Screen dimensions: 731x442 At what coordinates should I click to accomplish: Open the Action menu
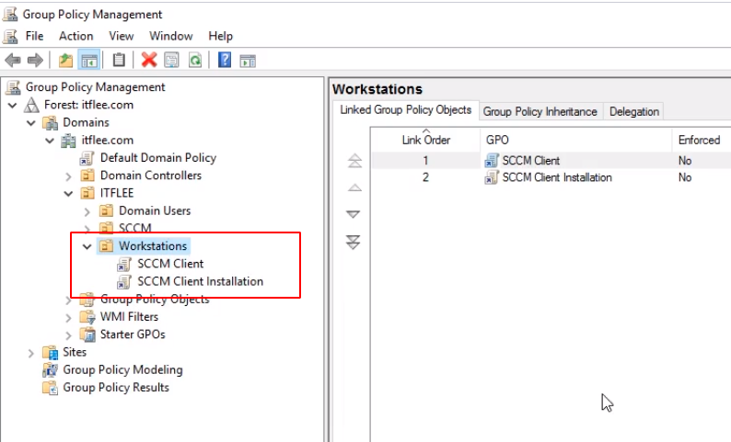coord(76,36)
